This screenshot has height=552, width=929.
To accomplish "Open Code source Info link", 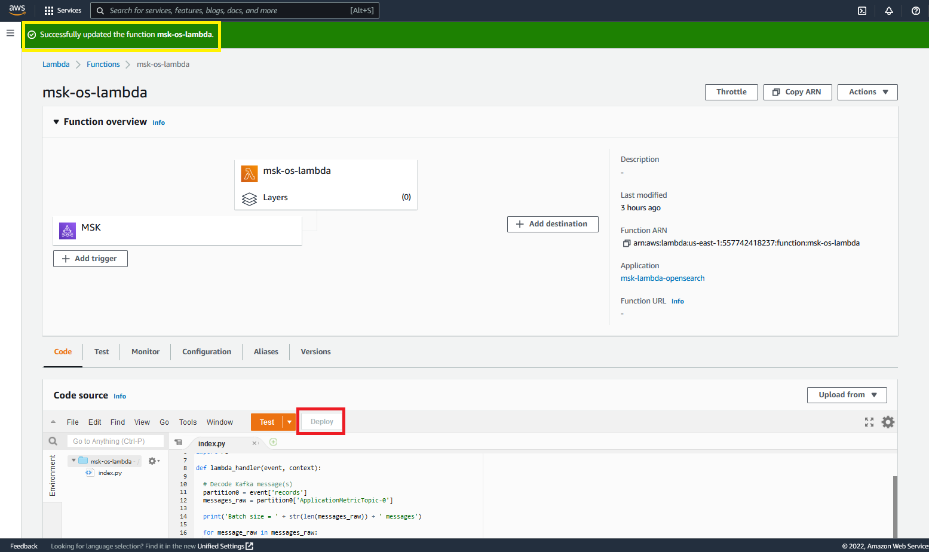I will (119, 396).
